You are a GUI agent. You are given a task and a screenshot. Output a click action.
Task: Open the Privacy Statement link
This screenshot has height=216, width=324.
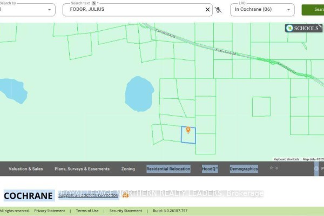point(50,211)
